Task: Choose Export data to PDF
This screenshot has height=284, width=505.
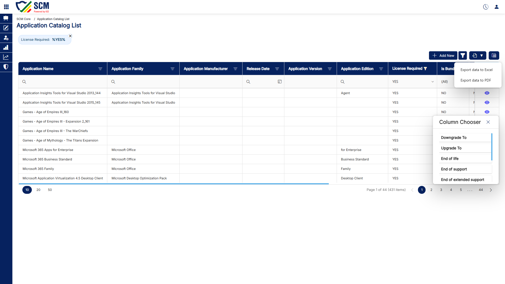Action: (476, 80)
